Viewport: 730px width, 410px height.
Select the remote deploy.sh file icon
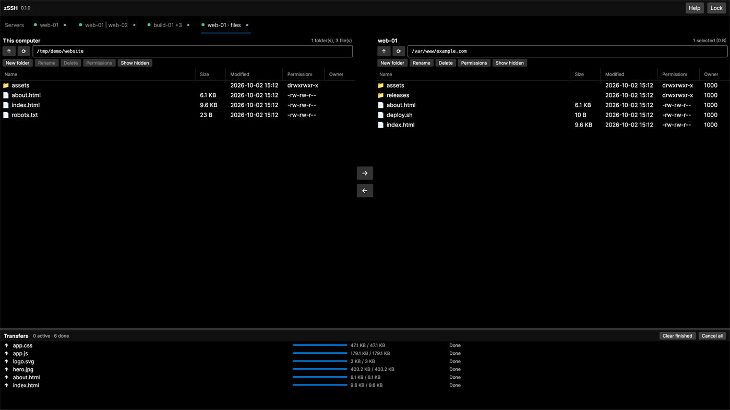point(381,115)
